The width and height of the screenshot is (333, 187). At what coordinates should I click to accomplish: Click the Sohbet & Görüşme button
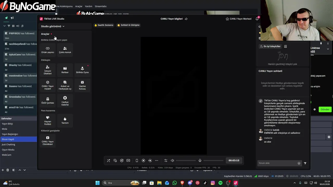[x=129, y=25]
